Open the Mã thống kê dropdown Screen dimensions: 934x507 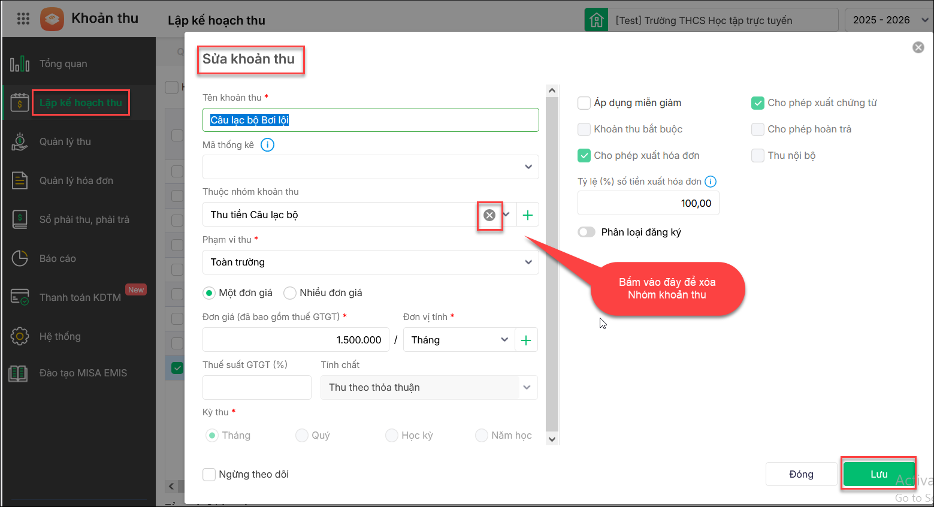[370, 167]
